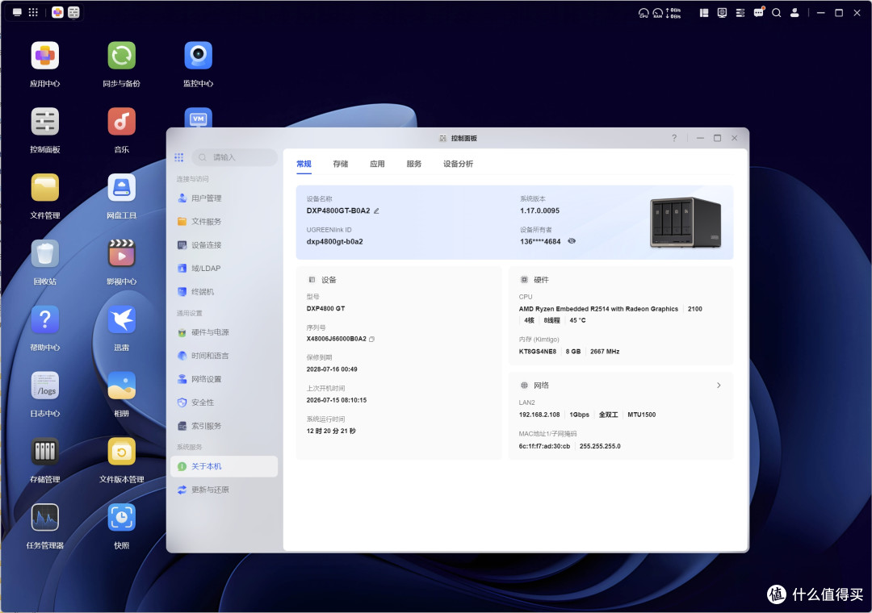
Task: Click the CPU usage gauge in top bar
Action: pyautogui.click(x=644, y=13)
